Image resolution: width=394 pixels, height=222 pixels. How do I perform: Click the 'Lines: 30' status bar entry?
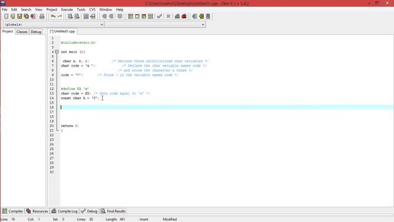[85, 220]
